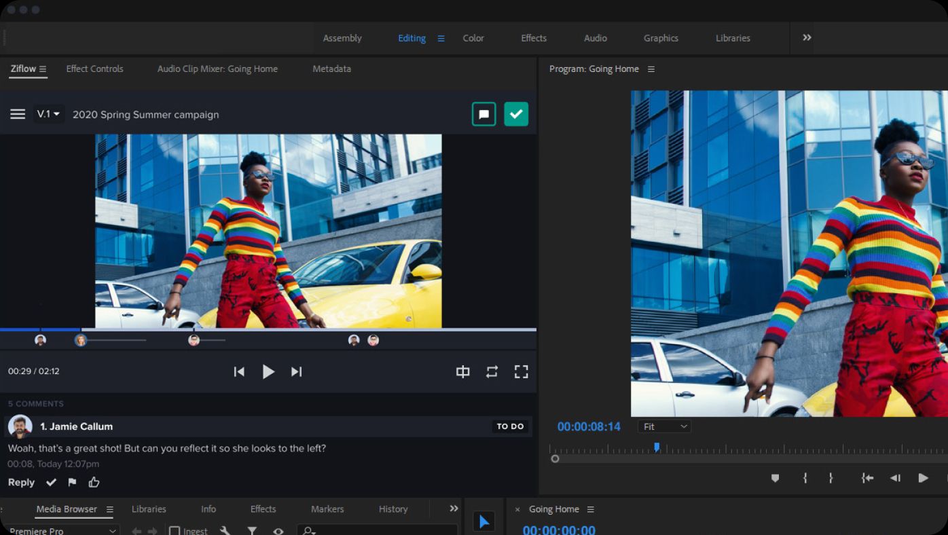Flag Jamie Callum's comment
Image resolution: width=948 pixels, height=535 pixels.
(72, 482)
